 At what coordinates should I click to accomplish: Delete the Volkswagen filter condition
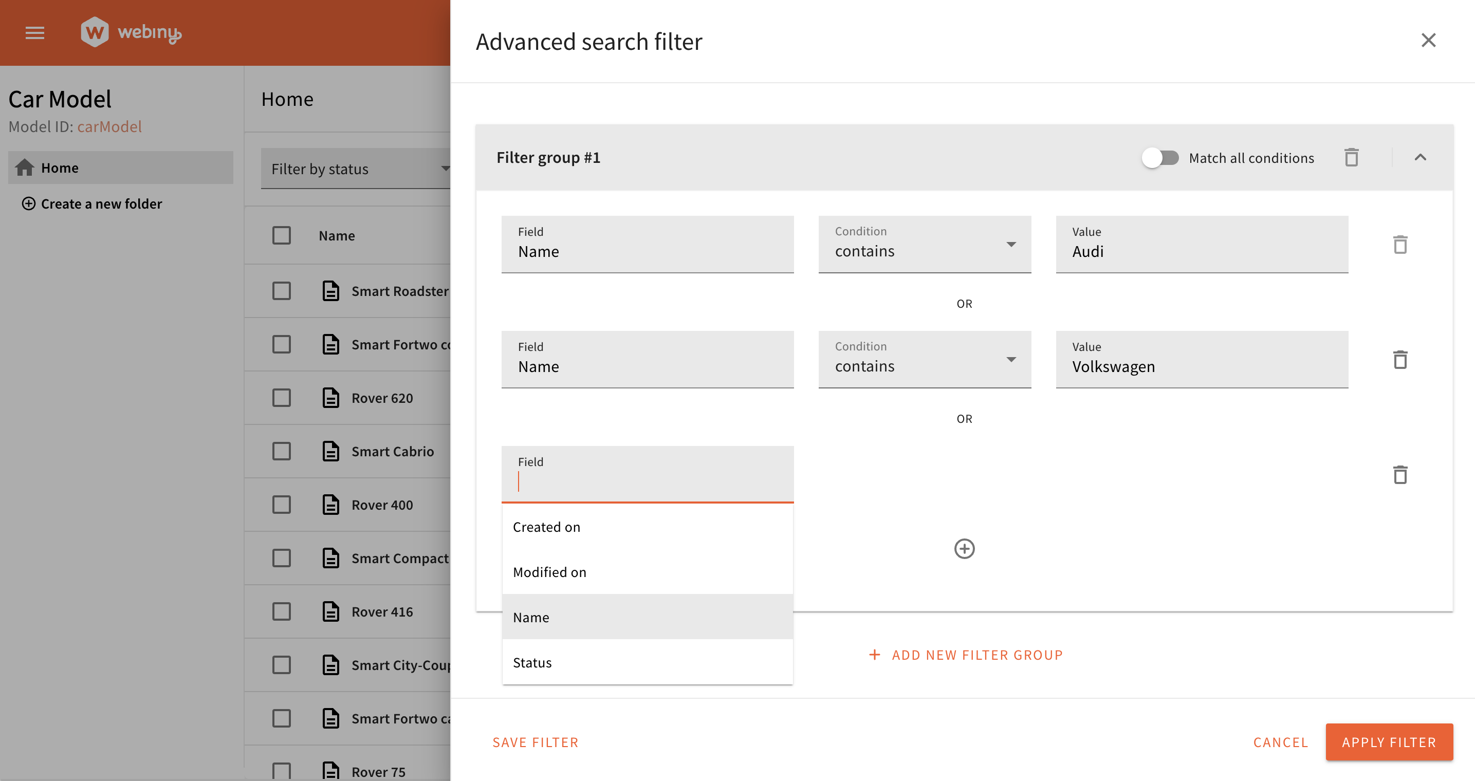point(1401,360)
